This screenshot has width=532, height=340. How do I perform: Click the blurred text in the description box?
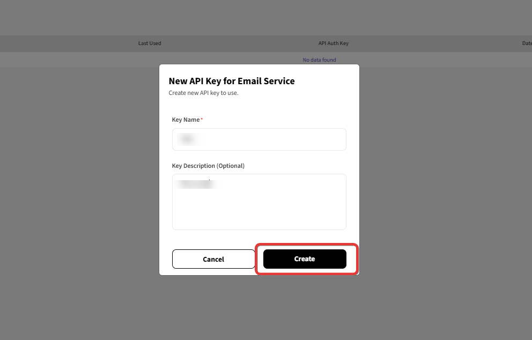[x=197, y=184]
